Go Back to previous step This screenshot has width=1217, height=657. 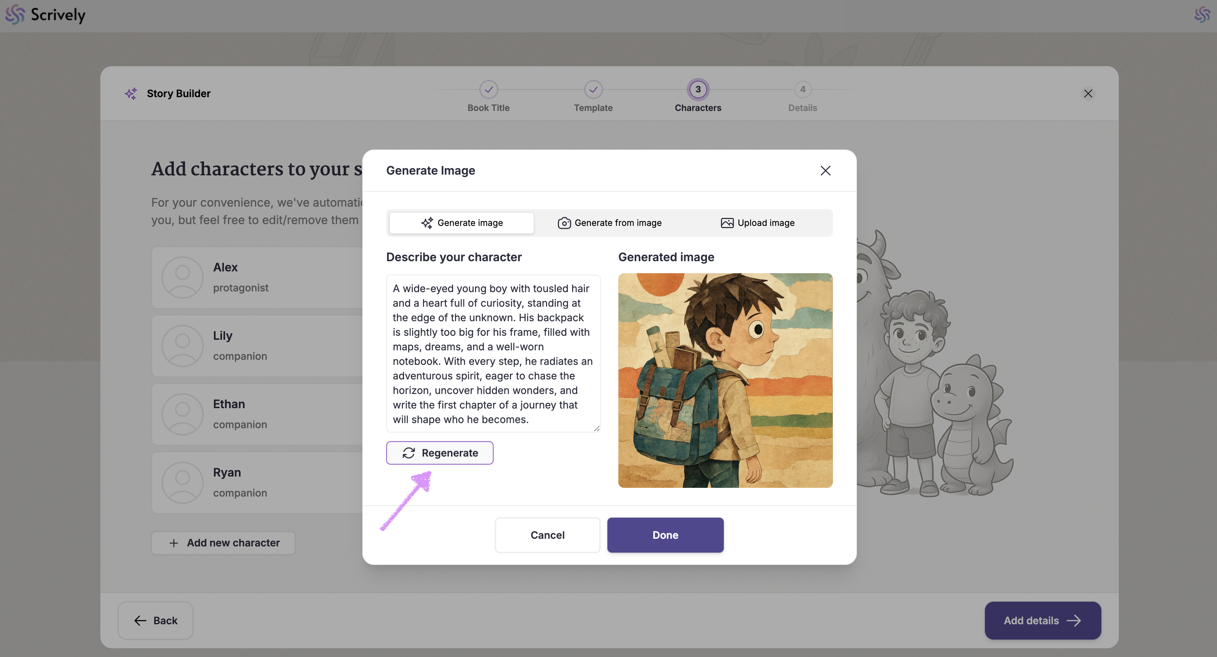coord(155,621)
